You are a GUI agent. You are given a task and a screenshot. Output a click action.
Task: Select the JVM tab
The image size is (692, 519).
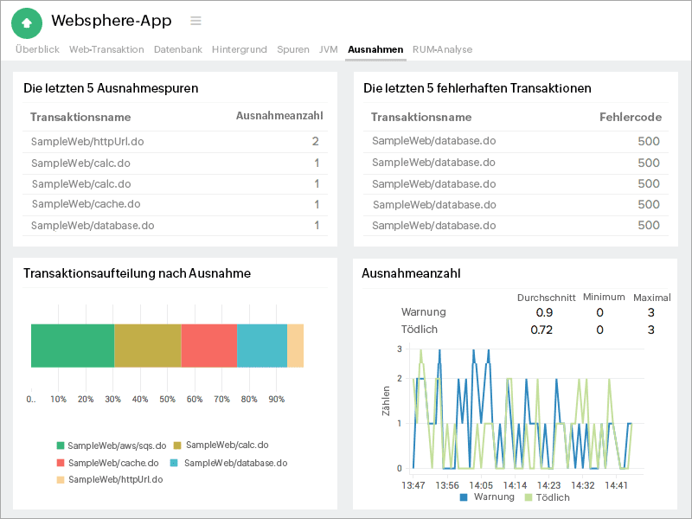point(328,49)
